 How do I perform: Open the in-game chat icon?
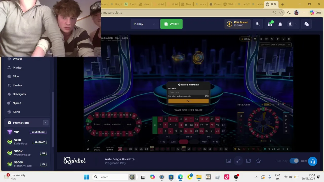click(x=255, y=39)
